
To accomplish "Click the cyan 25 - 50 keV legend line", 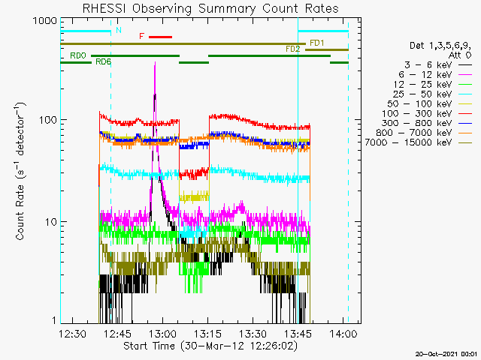I will [x=465, y=94].
